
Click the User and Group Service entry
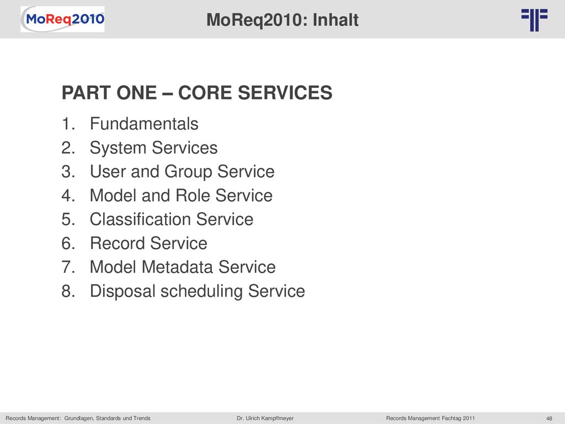[182, 172]
